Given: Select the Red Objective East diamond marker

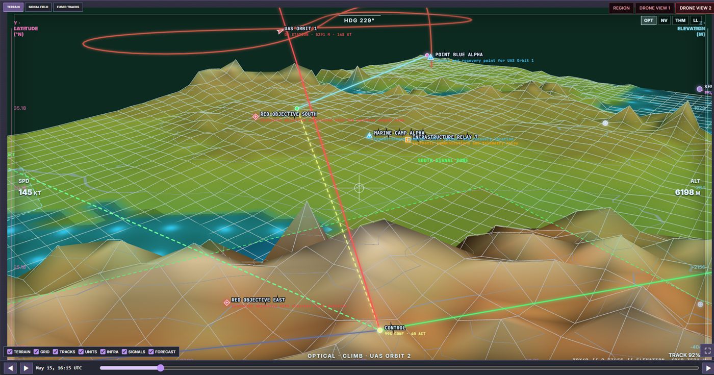Looking at the screenshot, I should pyautogui.click(x=227, y=303).
